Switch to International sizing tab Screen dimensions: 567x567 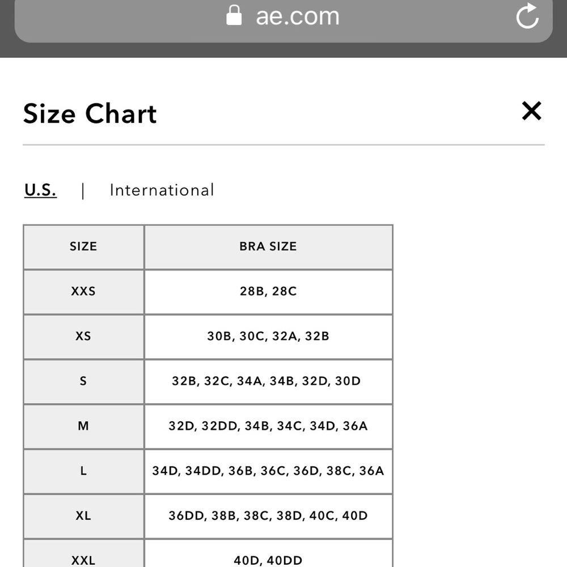pos(162,190)
